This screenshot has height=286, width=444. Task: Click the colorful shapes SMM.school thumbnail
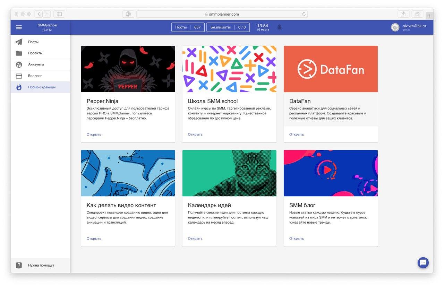pyautogui.click(x=229, y=69)
